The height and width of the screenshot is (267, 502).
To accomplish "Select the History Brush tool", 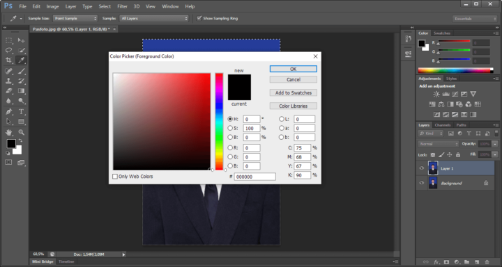I will (21, 81).
